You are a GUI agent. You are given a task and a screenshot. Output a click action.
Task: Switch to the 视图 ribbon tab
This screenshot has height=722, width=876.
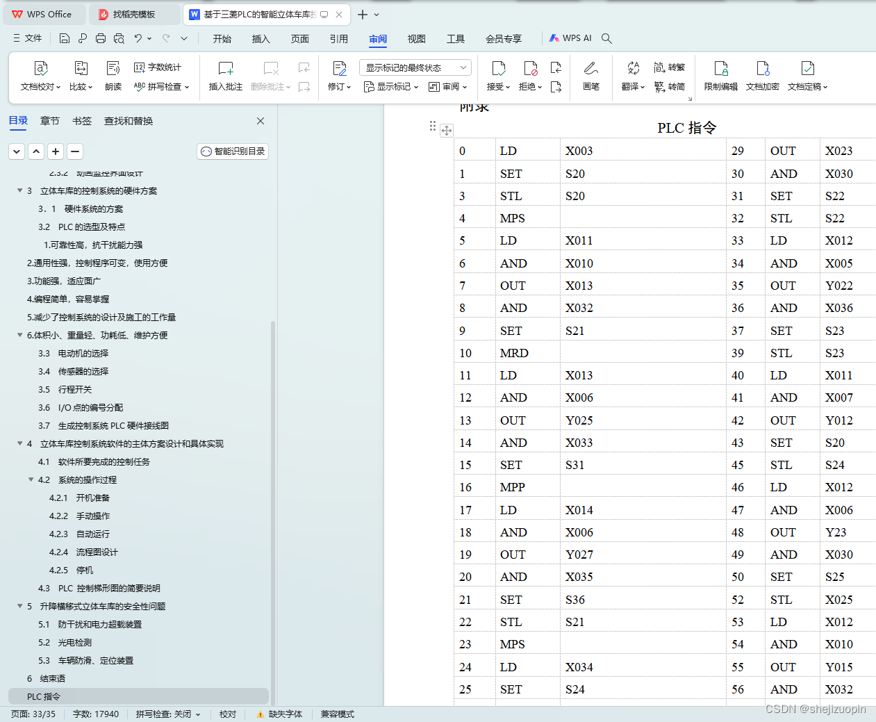[x=417, y=39]
